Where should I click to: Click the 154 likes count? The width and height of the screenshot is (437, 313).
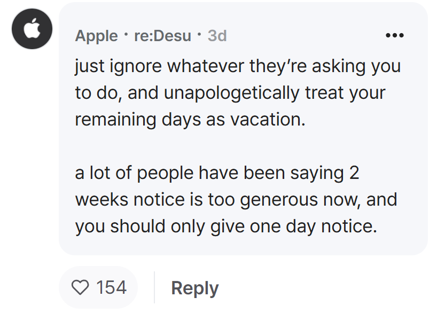pyautogui.click(x=111, y=287)
